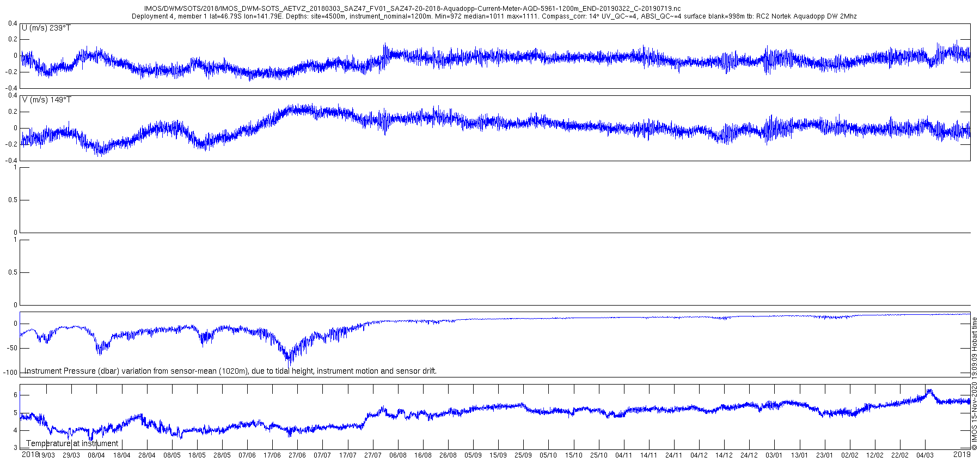Click the 'Deployment 4, member 1' subtitle line
The width and height of the screenshot is (980, 463).
tap(494, 16)
